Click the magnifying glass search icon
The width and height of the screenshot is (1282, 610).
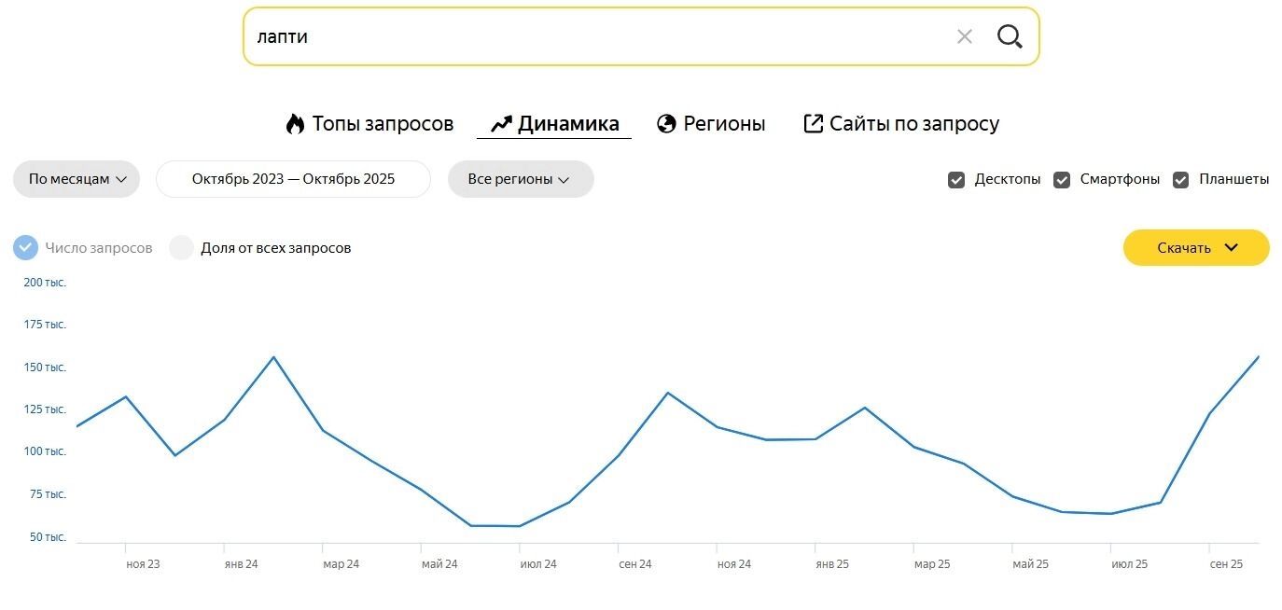[1010, 36]
